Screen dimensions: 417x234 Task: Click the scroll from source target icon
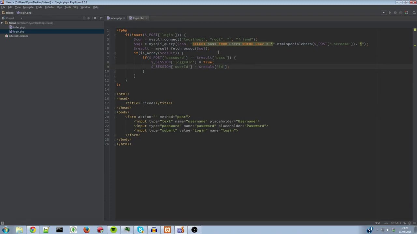tap(84, 18)
